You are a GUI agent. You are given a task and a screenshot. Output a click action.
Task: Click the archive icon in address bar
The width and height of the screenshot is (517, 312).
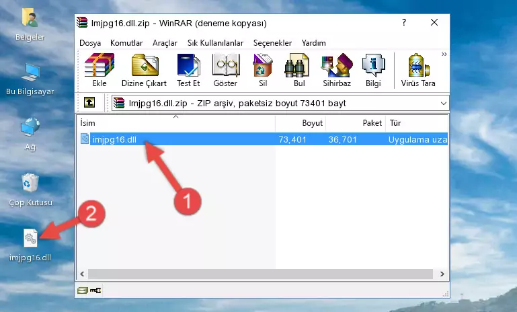pos(119,104)
